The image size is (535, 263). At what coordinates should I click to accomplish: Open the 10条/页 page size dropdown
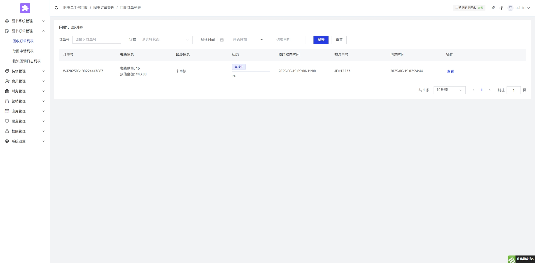click(x=449, y=90)
